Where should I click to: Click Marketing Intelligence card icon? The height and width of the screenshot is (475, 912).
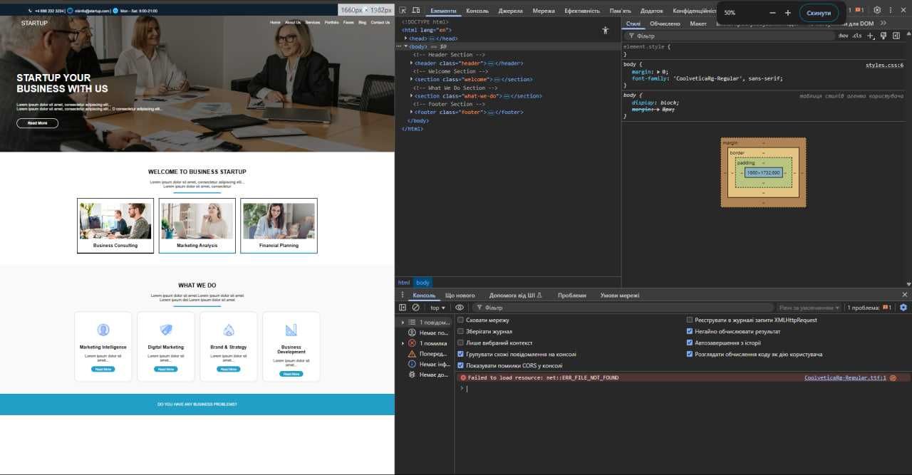(x=103, y=330)
